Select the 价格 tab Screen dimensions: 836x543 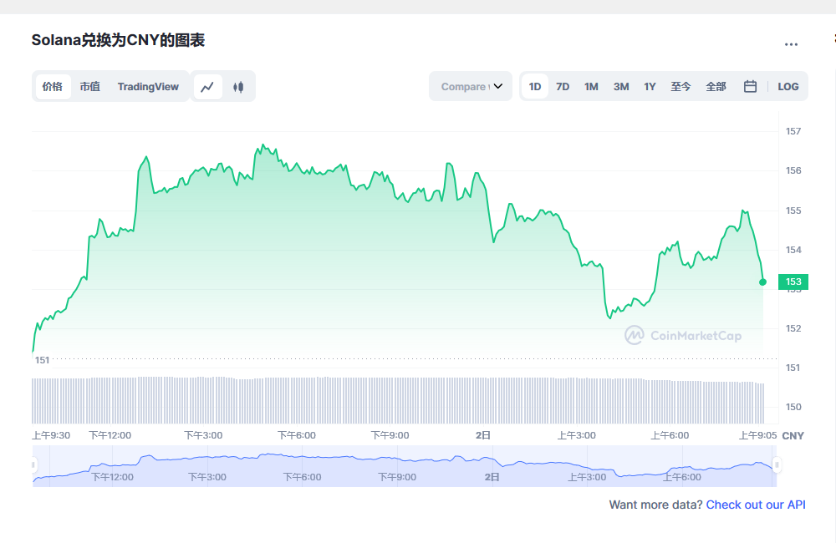click(x=52, y=87)
